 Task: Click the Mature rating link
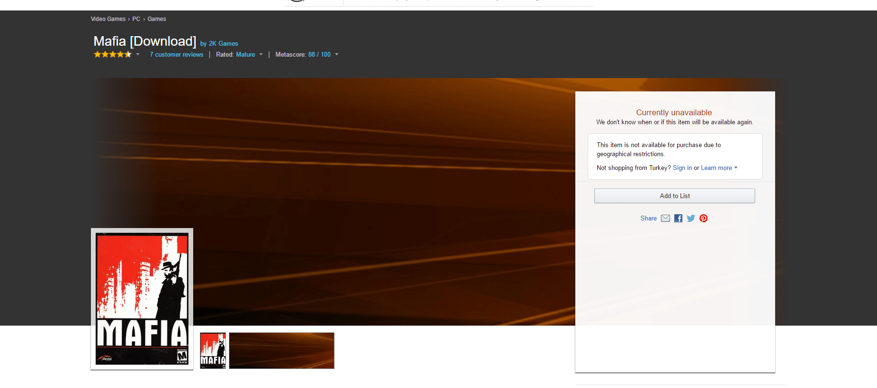(x=246, y=54)
